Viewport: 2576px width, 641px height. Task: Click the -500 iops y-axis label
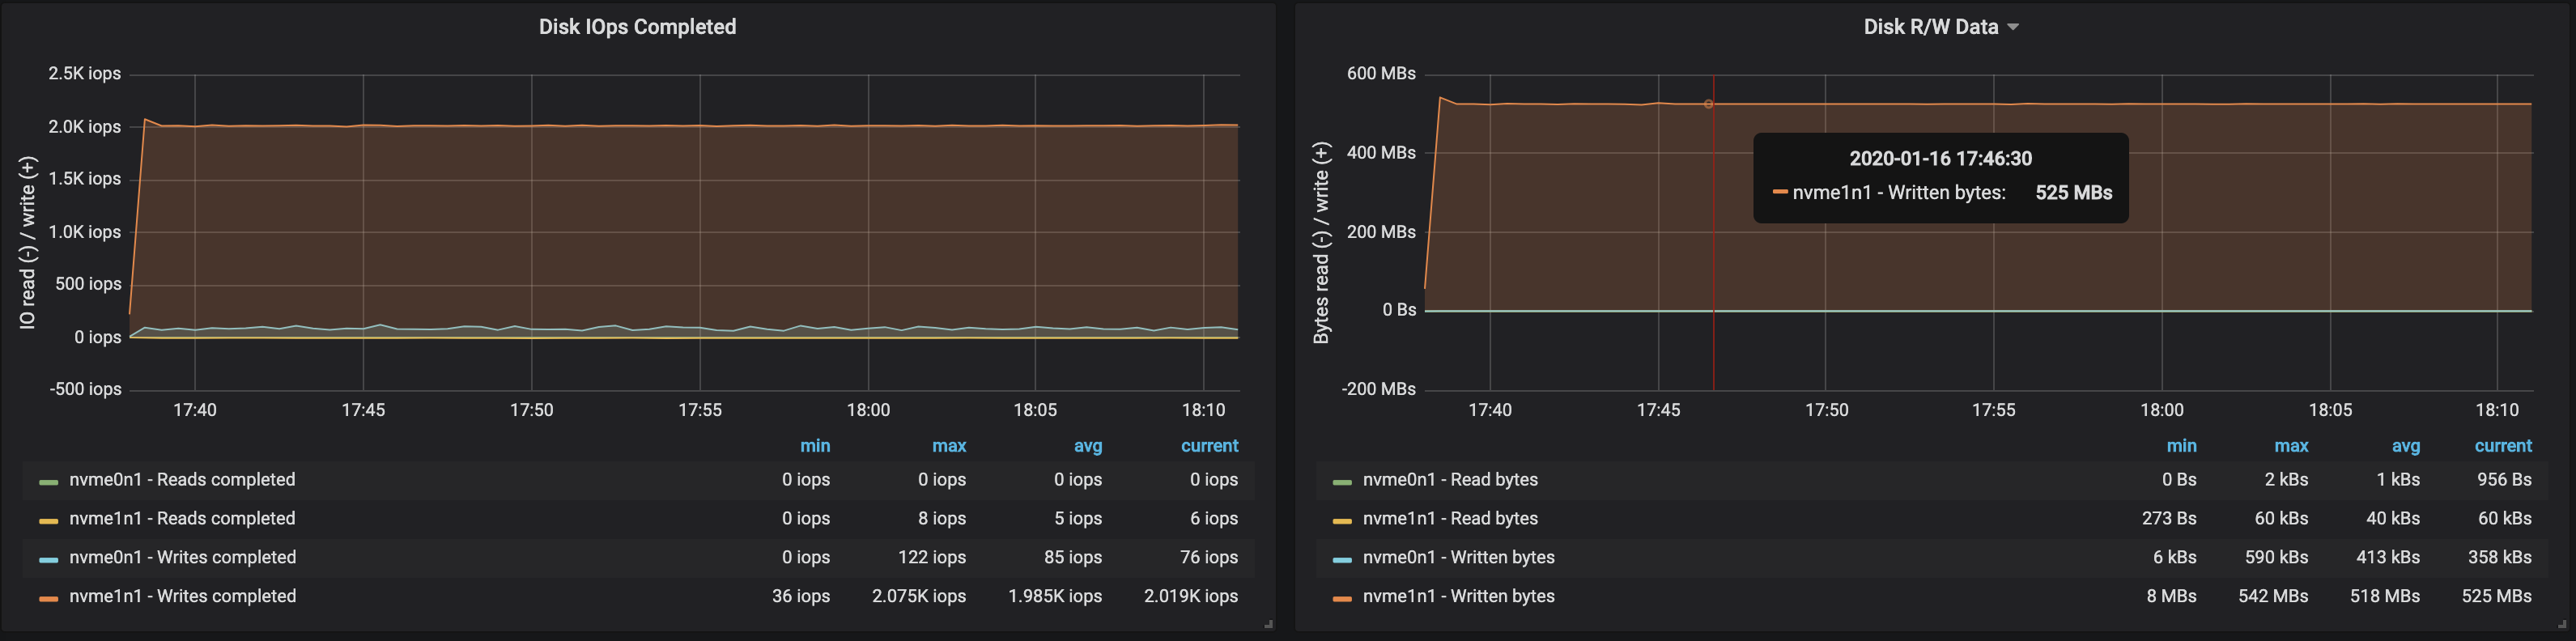[85, 389]
